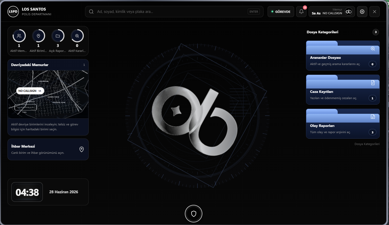Close the police terminal with the X
This screenshot has width=389, height=225.
coord(375,12)
